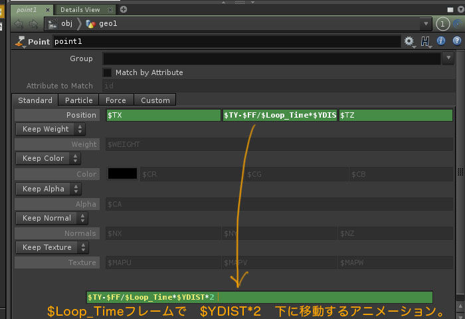Close the point1 pane tab
Viewport: 465px width, 319px height.
[47, 10]
